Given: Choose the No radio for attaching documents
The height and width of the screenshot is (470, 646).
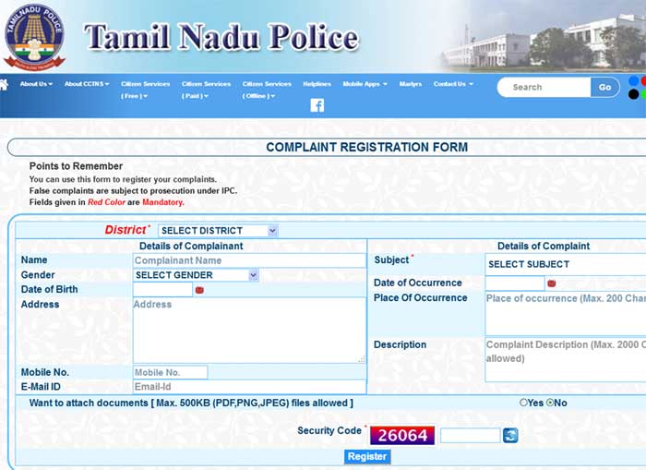Looking at the screenshot, I should point(550,403).
